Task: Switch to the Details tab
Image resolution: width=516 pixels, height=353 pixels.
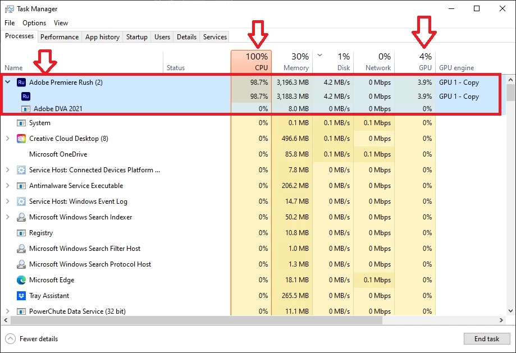Action: click(x=186, y=37)
